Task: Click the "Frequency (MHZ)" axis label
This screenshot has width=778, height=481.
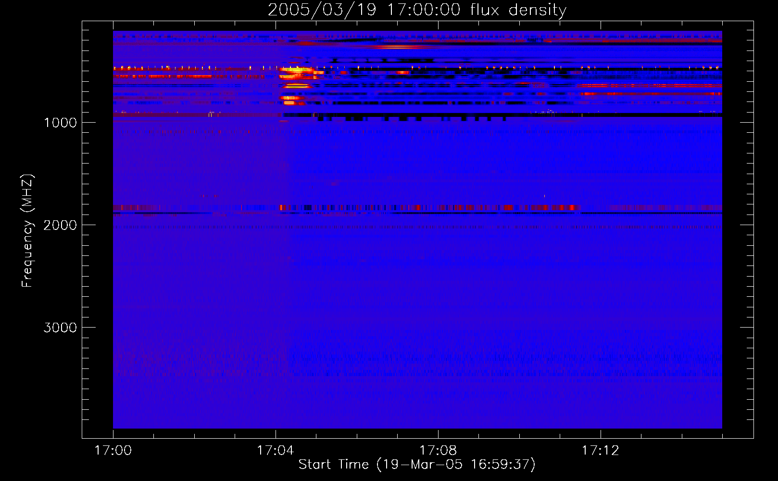Action: pos(27,230)
